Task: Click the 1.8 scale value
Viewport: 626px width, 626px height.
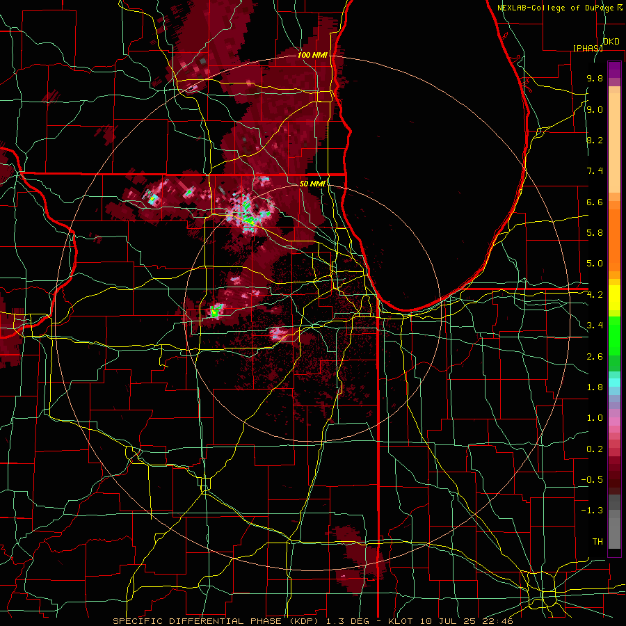Action: [595, 387]
